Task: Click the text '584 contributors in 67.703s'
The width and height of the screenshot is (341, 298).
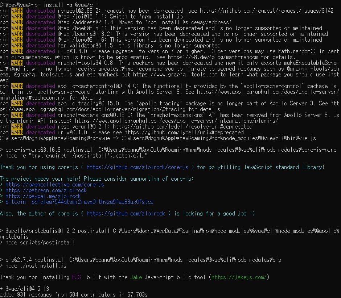Action: tap(108, 294)
